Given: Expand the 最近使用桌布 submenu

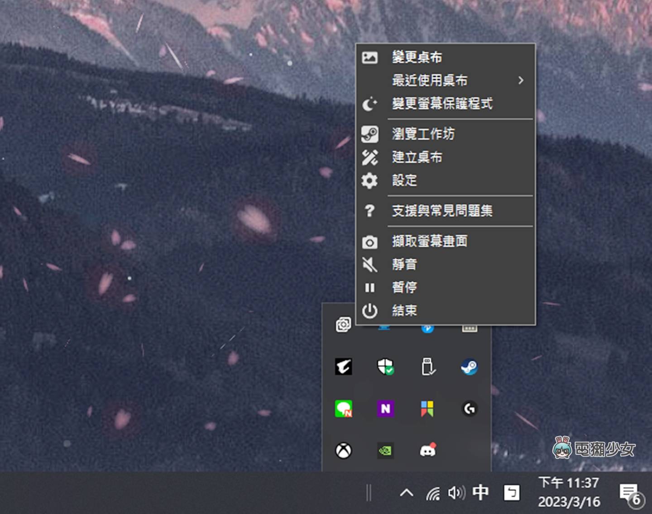Looking at the screenshot, I should pyautogui.click(x=429, y=81).
